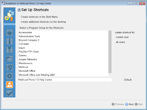
Task: Open the Home step icon in sidebar
Action: (x=9, y=33)
